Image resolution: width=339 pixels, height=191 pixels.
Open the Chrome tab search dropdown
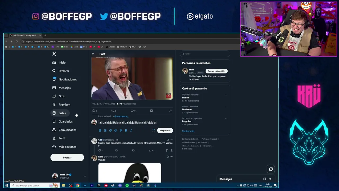(6, 35)
